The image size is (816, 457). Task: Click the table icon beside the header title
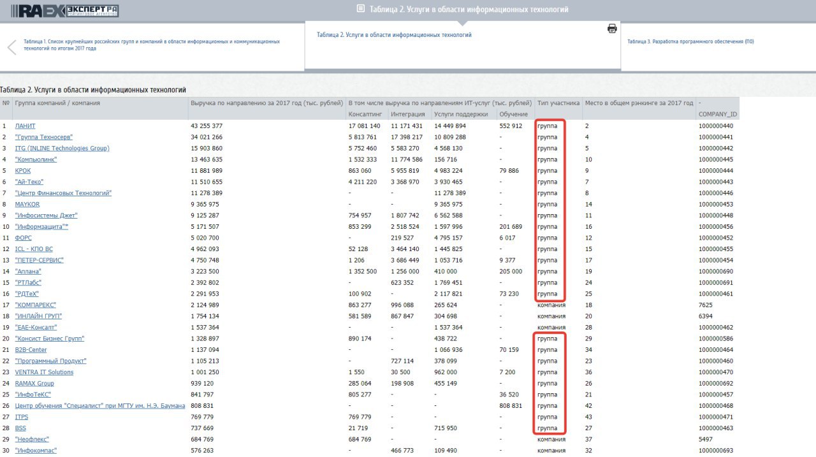(x=361, y=9)
